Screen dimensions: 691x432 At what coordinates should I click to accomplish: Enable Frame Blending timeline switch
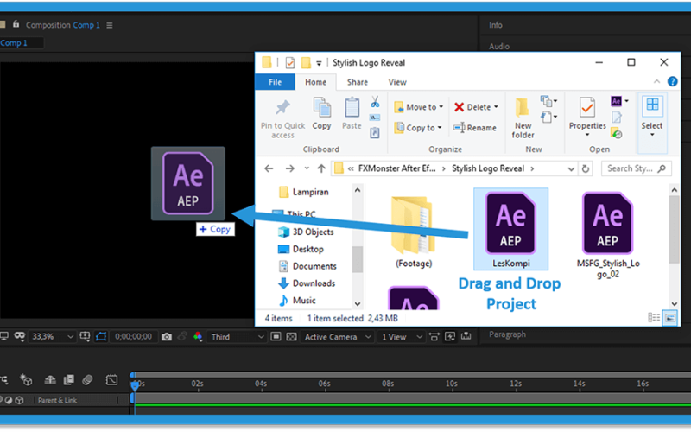(69, 379)
